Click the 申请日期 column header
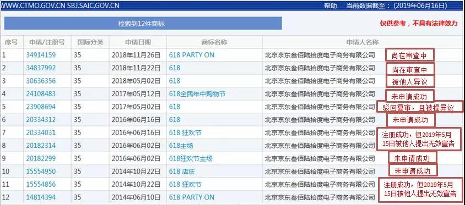Image resolution: width=465 pixels, height=205 pixels. point(138,42)
